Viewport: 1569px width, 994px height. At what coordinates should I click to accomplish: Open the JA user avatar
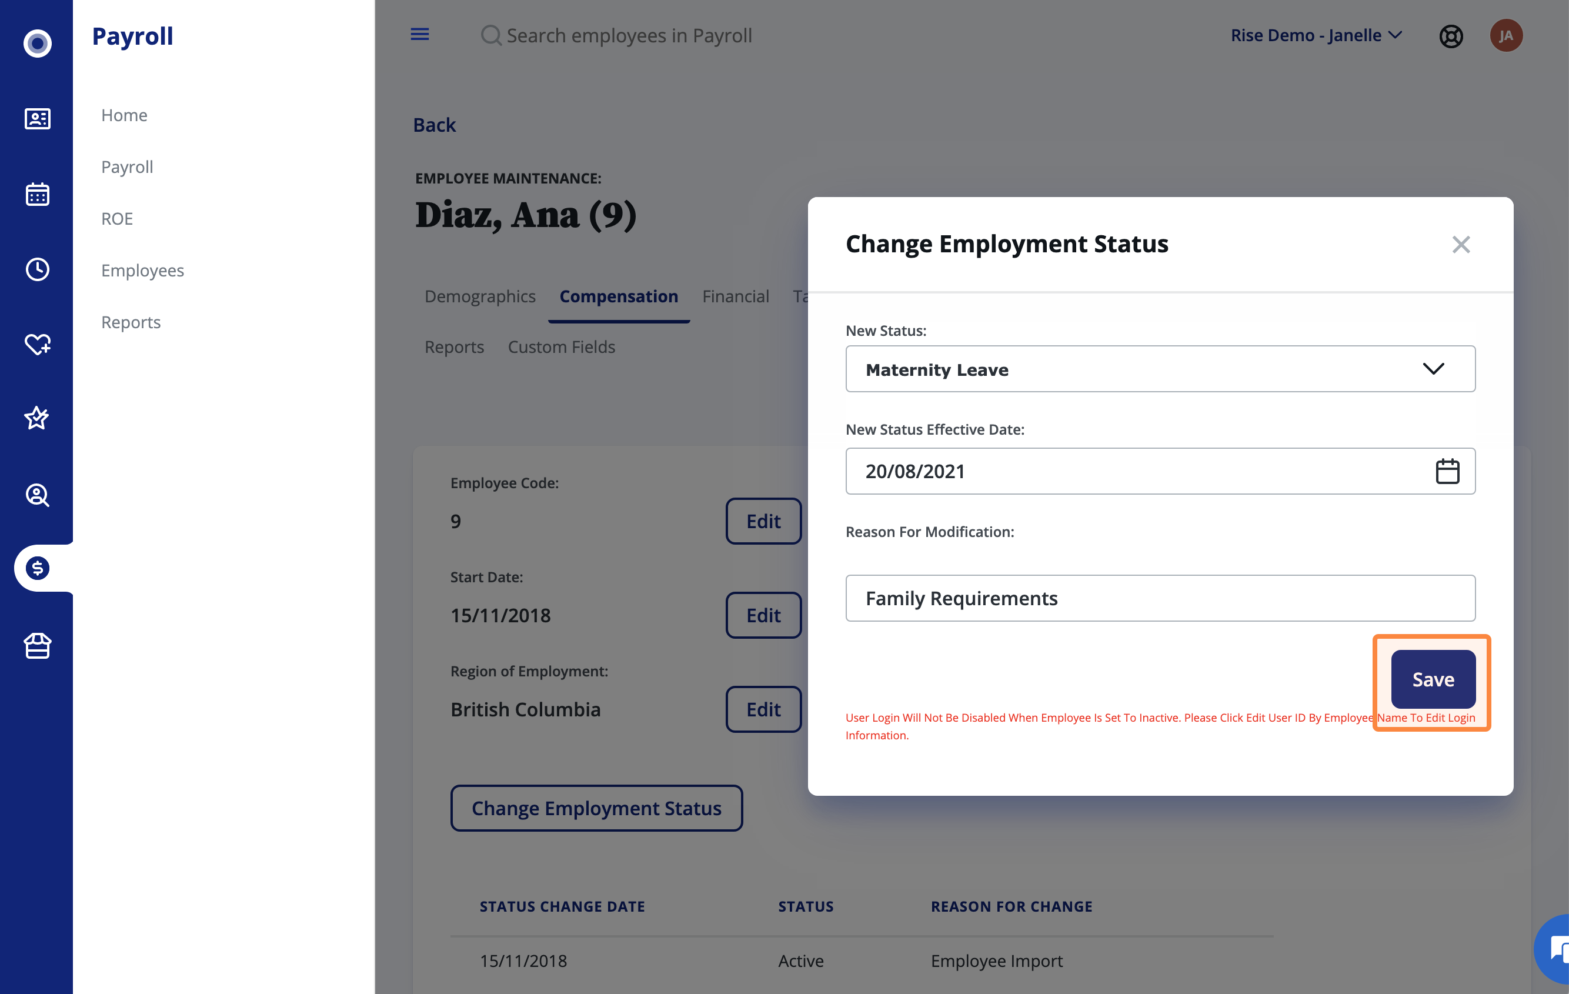[1506, 35]
